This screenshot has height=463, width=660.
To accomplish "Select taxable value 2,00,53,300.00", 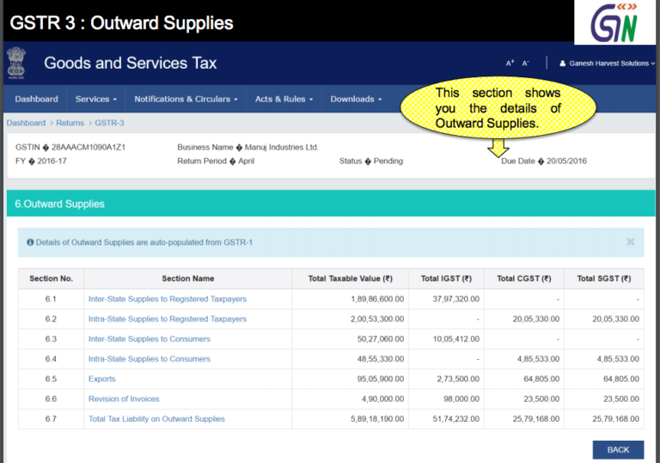I will click(x=377, y=319).
